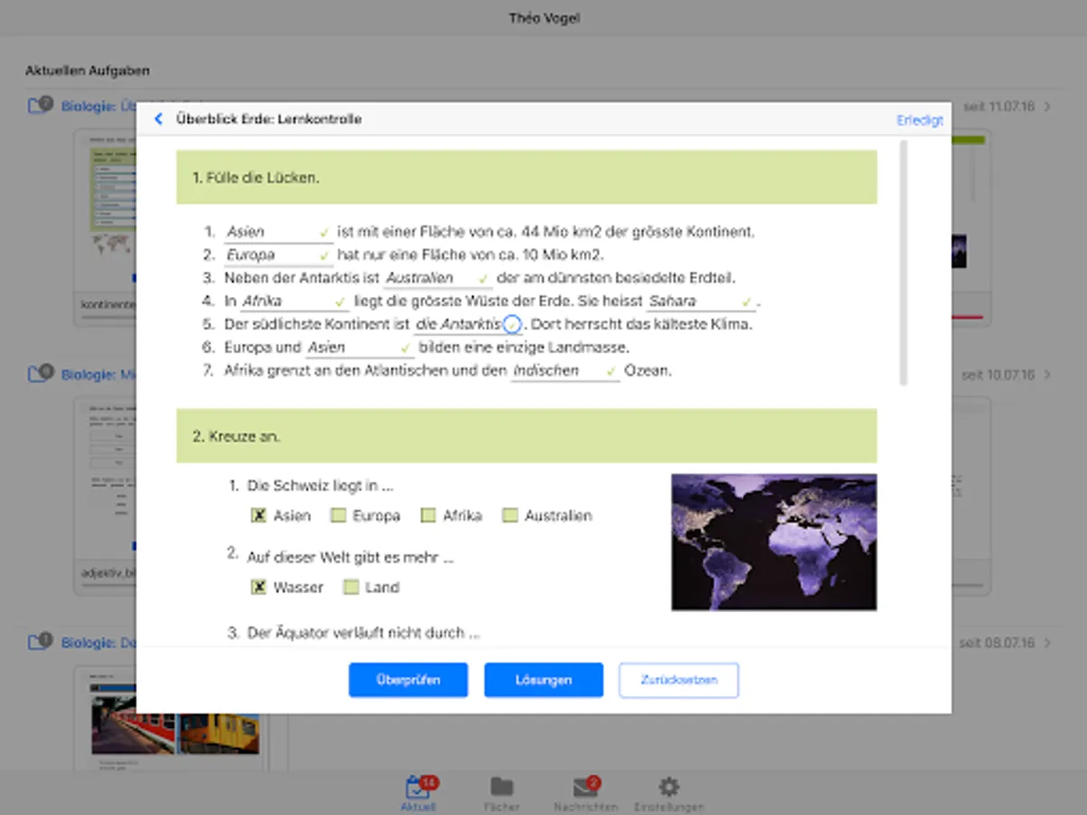Edit the Asien gap in sentence six
Image resolution: width=1087 pixels, height=815 pixels.
[360, 348]
